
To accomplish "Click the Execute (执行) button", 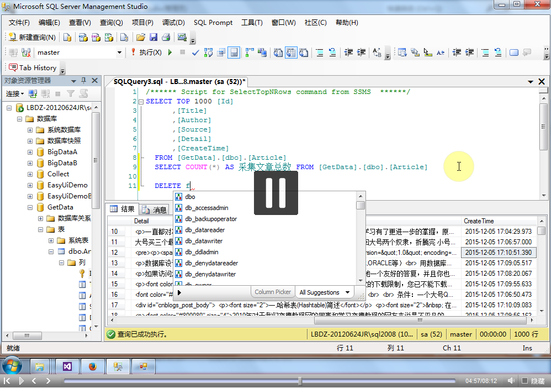I will coord(146,53).
